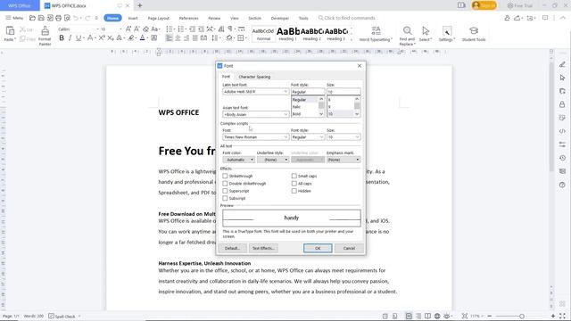
Task: Open Find and Replace tool
Action: pos(407,36)
